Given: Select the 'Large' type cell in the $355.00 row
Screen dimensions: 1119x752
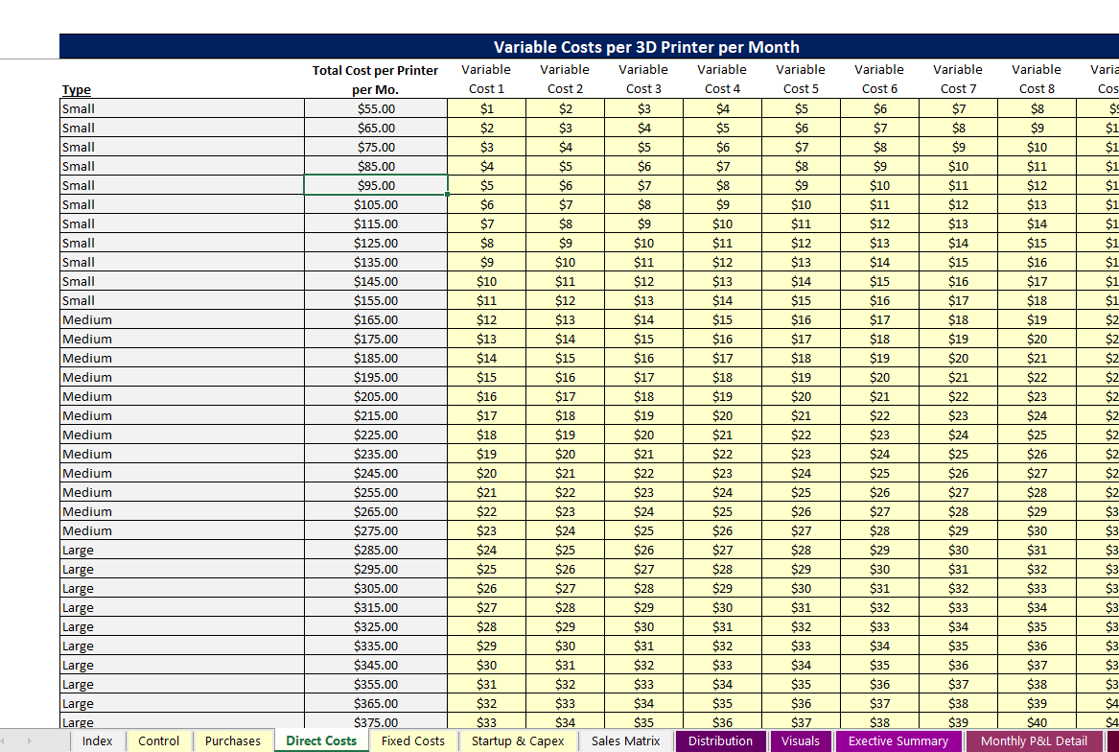Looking at the screenshot, I should [x=182, y=684].
